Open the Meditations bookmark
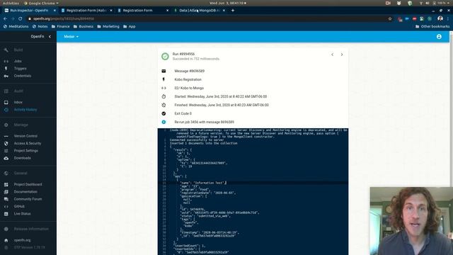The image size is (453, 255). tap(16, 26)
